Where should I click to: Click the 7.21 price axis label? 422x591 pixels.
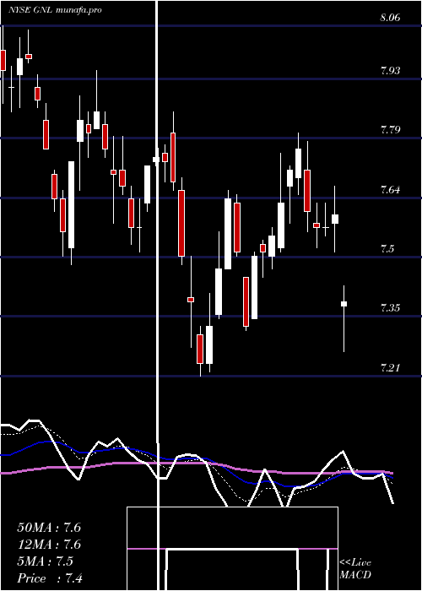(390, 367)
